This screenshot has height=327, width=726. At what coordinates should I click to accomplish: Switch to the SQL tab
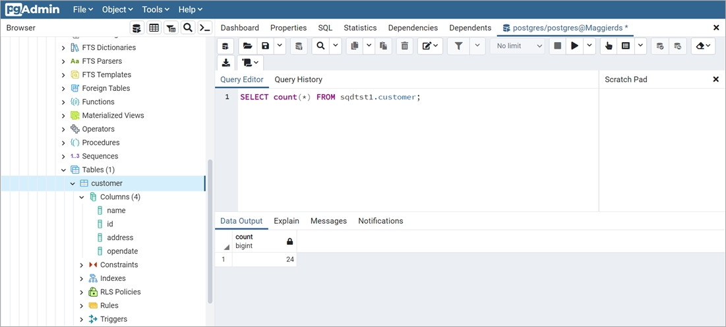pos(325,28)
